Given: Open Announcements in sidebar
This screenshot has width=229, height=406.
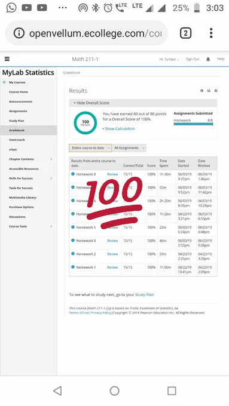Looking at the screenshot, I should point(21,101).
